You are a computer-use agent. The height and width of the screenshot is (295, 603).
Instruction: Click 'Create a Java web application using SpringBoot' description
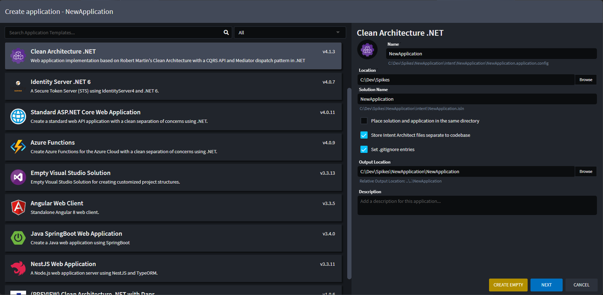(x=80, y=242)
